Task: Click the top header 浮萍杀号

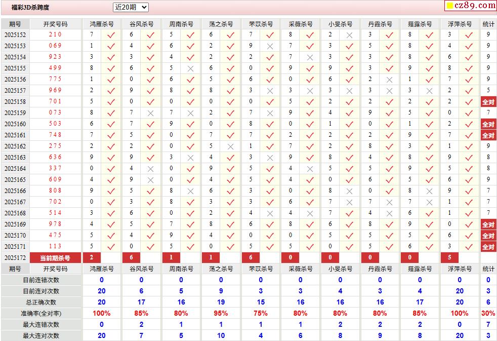Action: (460, 24)
